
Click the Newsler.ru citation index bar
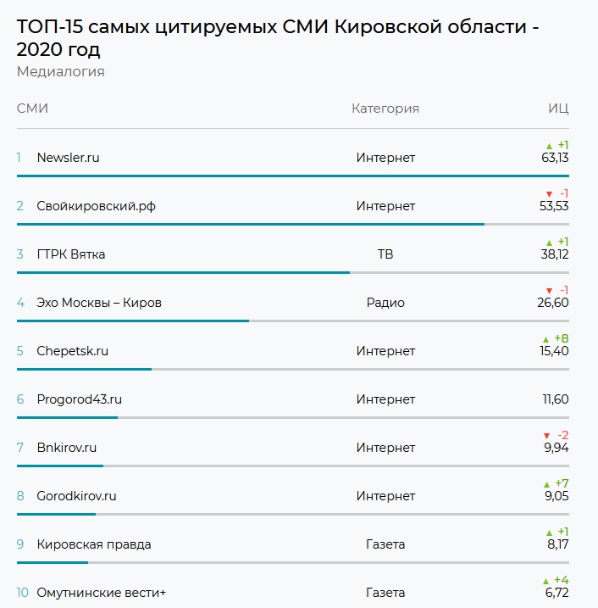pyautogui.click(x=292, y=176)
